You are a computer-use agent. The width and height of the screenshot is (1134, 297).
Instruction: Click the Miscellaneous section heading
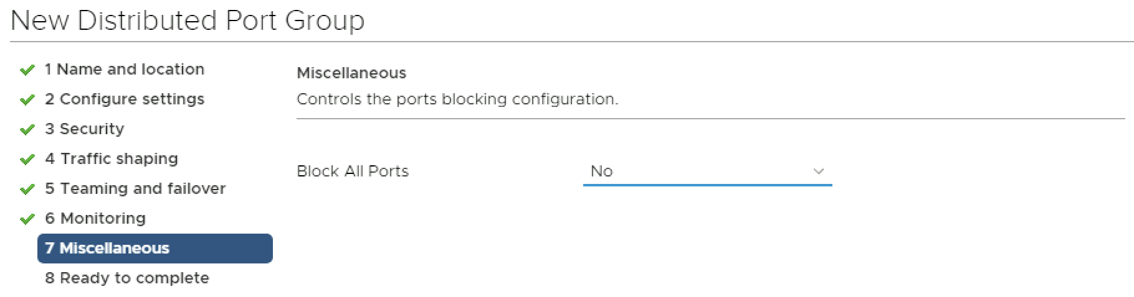[351, 73]
